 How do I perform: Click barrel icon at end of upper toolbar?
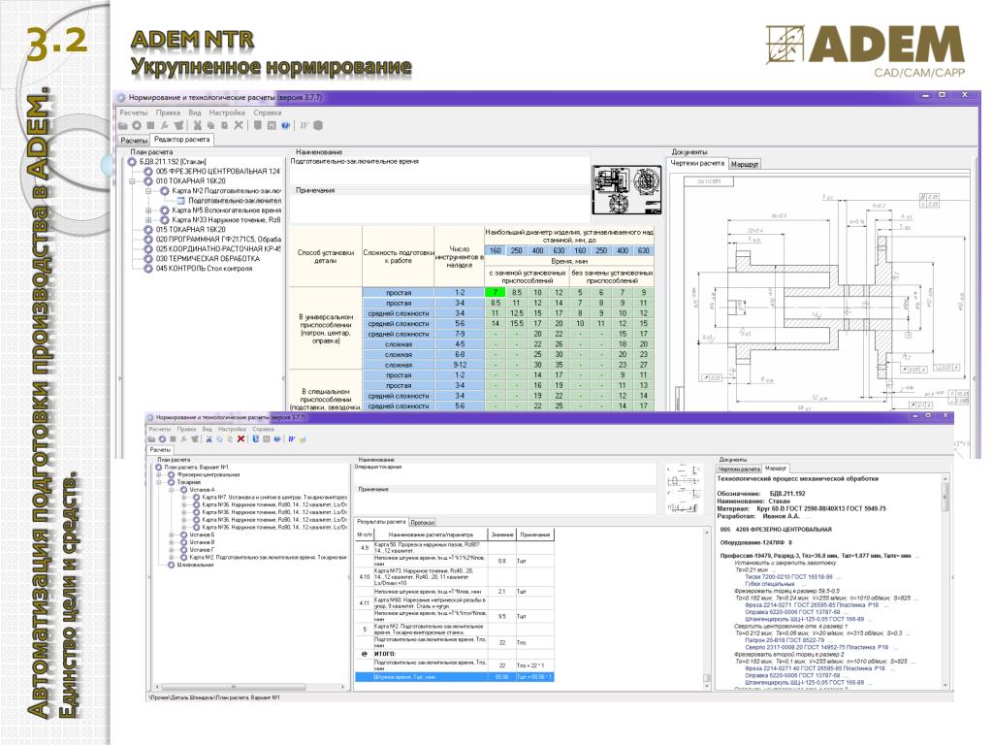pyautogui.click(x=318, y=125)
